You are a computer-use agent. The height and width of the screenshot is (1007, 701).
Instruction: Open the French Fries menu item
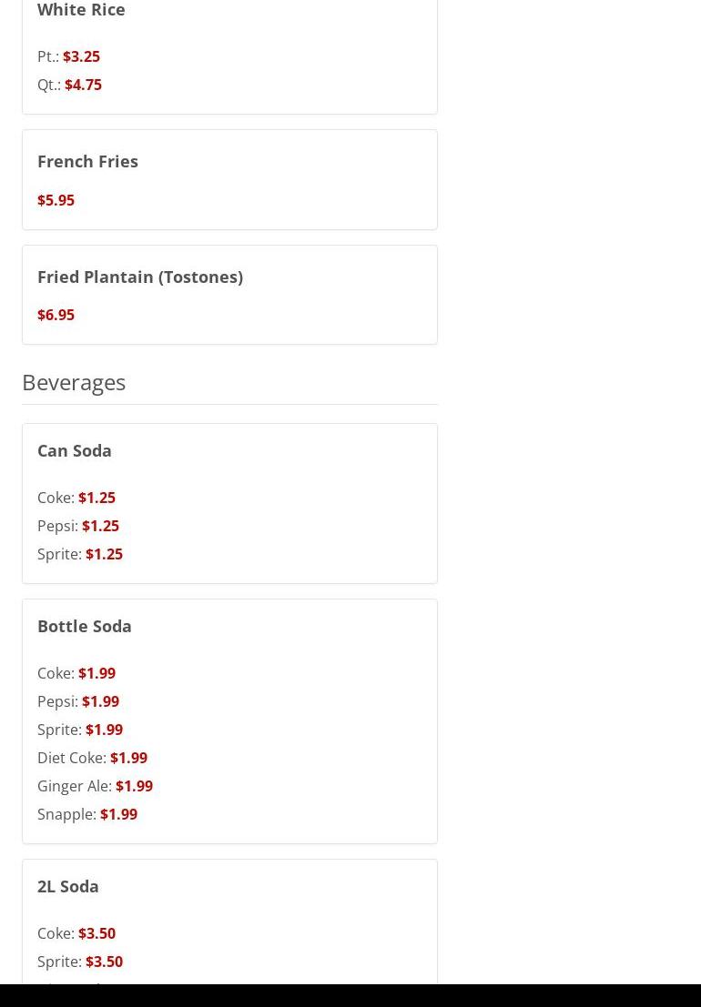pos(87,161)
